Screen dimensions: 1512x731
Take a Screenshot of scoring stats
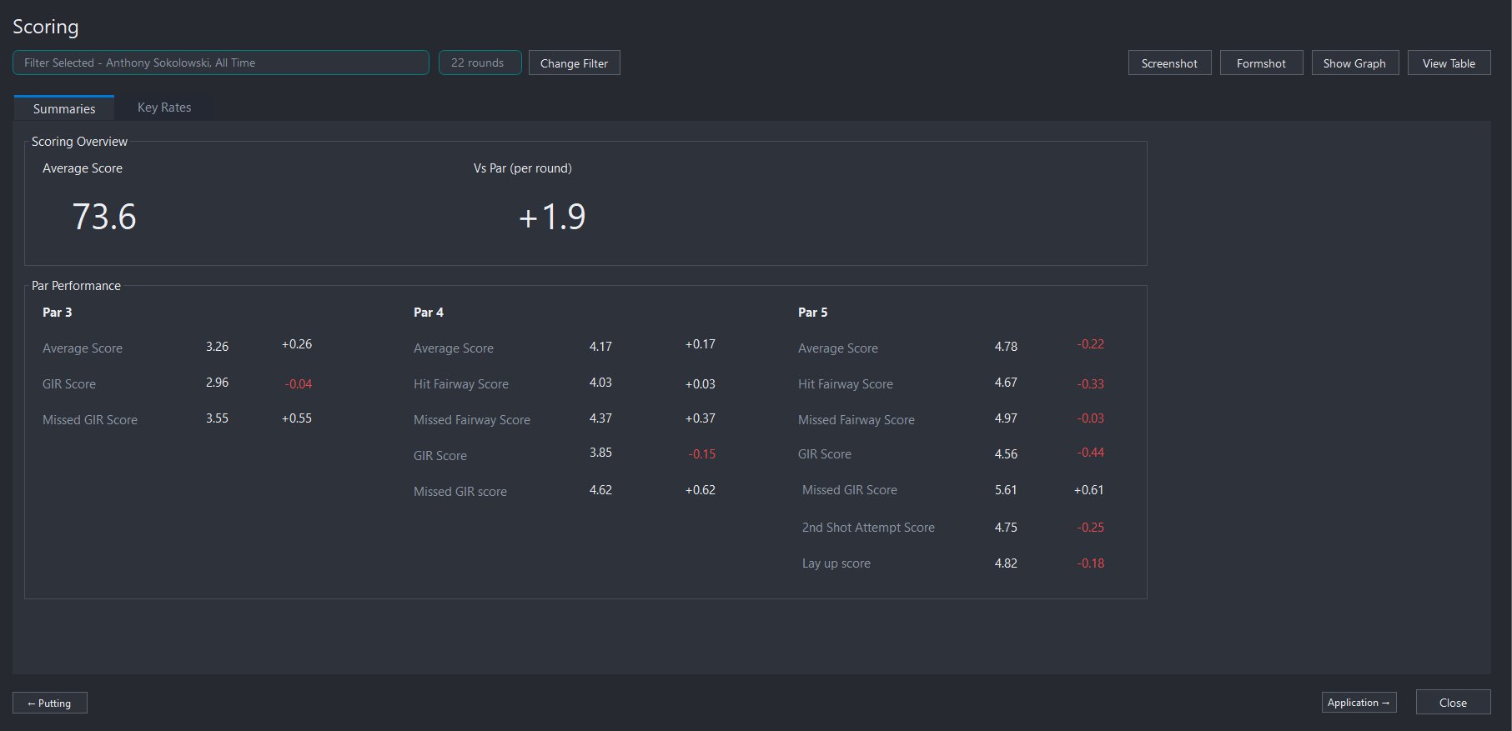tap(1169, 63)
